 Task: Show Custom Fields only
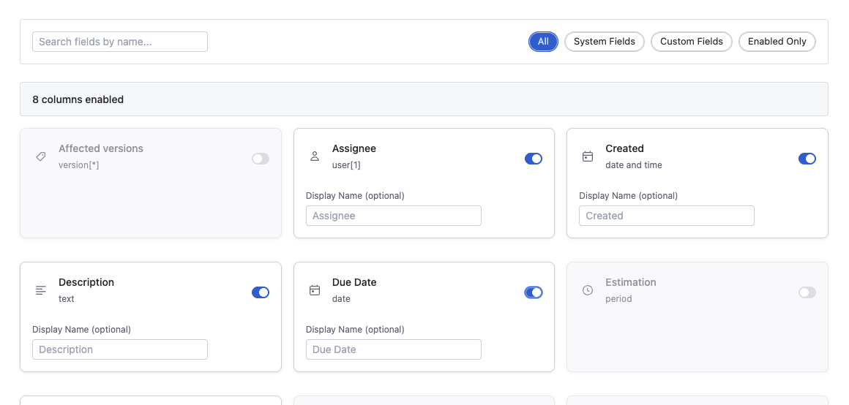pos(691,42)
